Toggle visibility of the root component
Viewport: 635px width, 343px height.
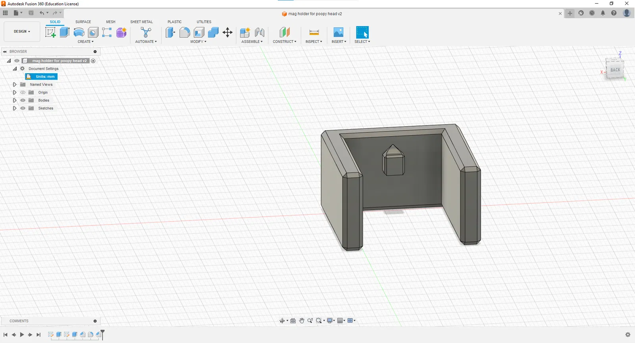[x=17, y=61]
